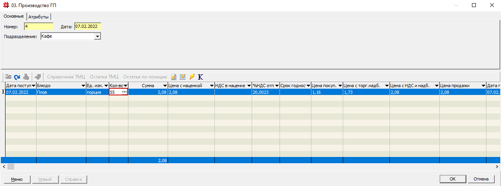Screen dimensions: 501x186
Task: Click the grayed printer icon in toolbar
Action: [26, 77]
